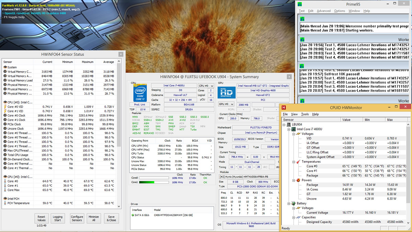412x232 pixels.
Task: Click the Total CPU Usage sensor icon
Action: click(5, 155)
